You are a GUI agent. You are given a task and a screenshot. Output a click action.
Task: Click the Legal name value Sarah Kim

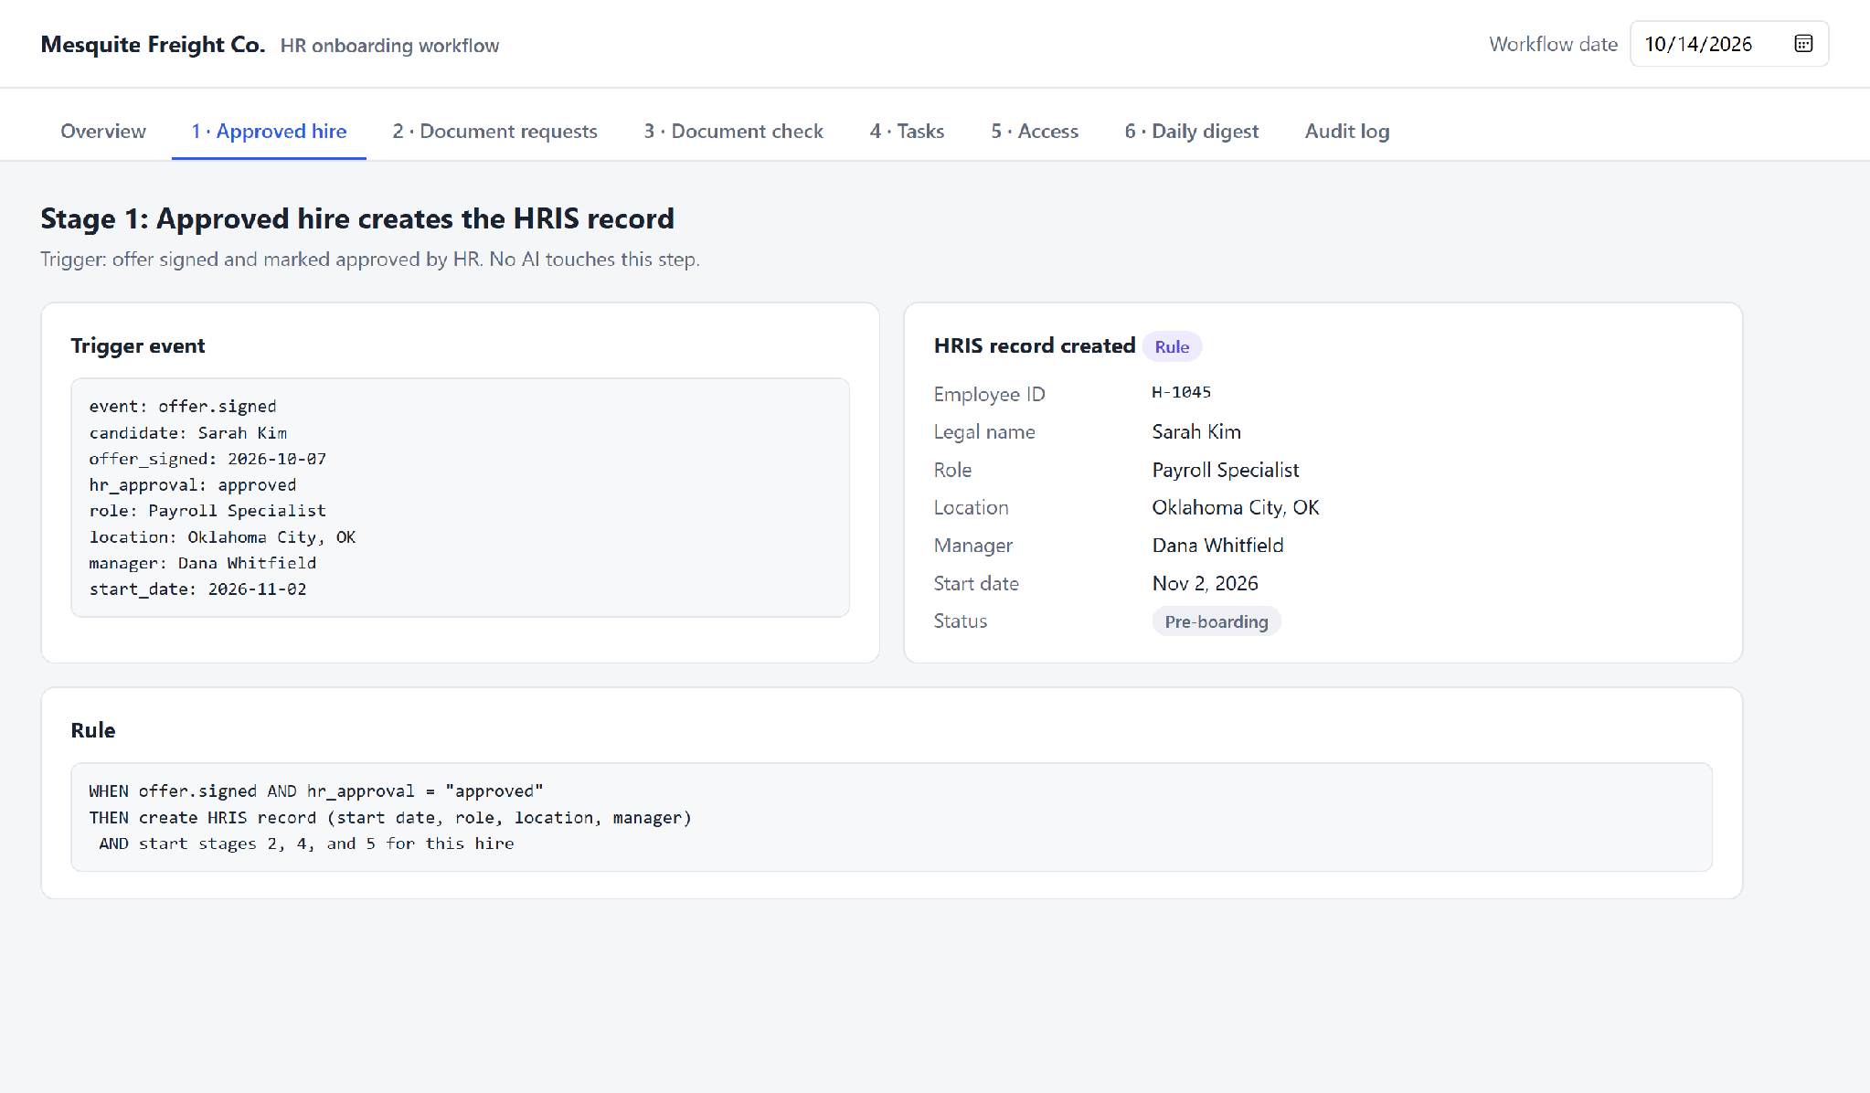pyautogui.click(x=1196, y=431)
